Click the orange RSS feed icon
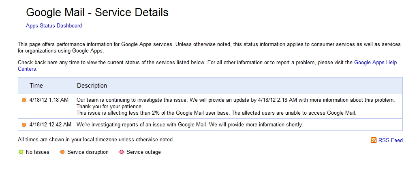Viewport: 419px width, 170px height. (x=374, y=140)
